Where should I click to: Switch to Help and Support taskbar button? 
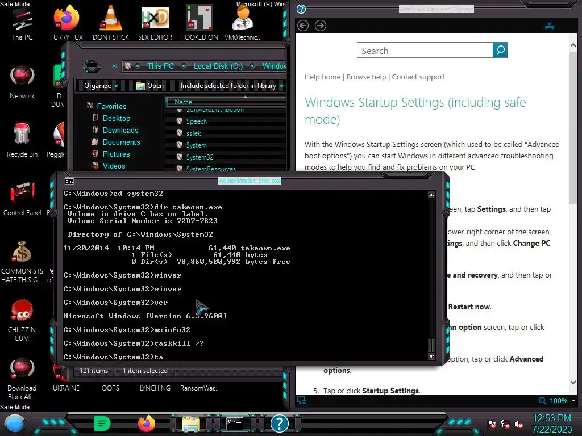(279, 424)
